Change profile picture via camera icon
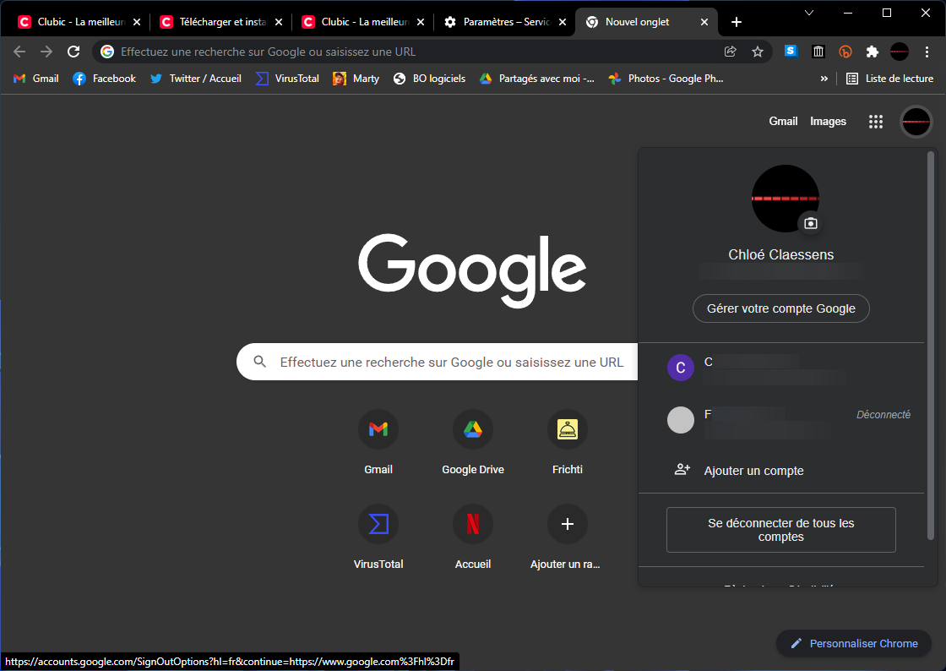 click(811, 223)
